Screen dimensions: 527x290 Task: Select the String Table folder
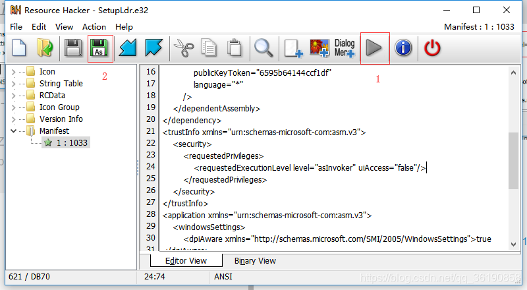click(61, 84)
